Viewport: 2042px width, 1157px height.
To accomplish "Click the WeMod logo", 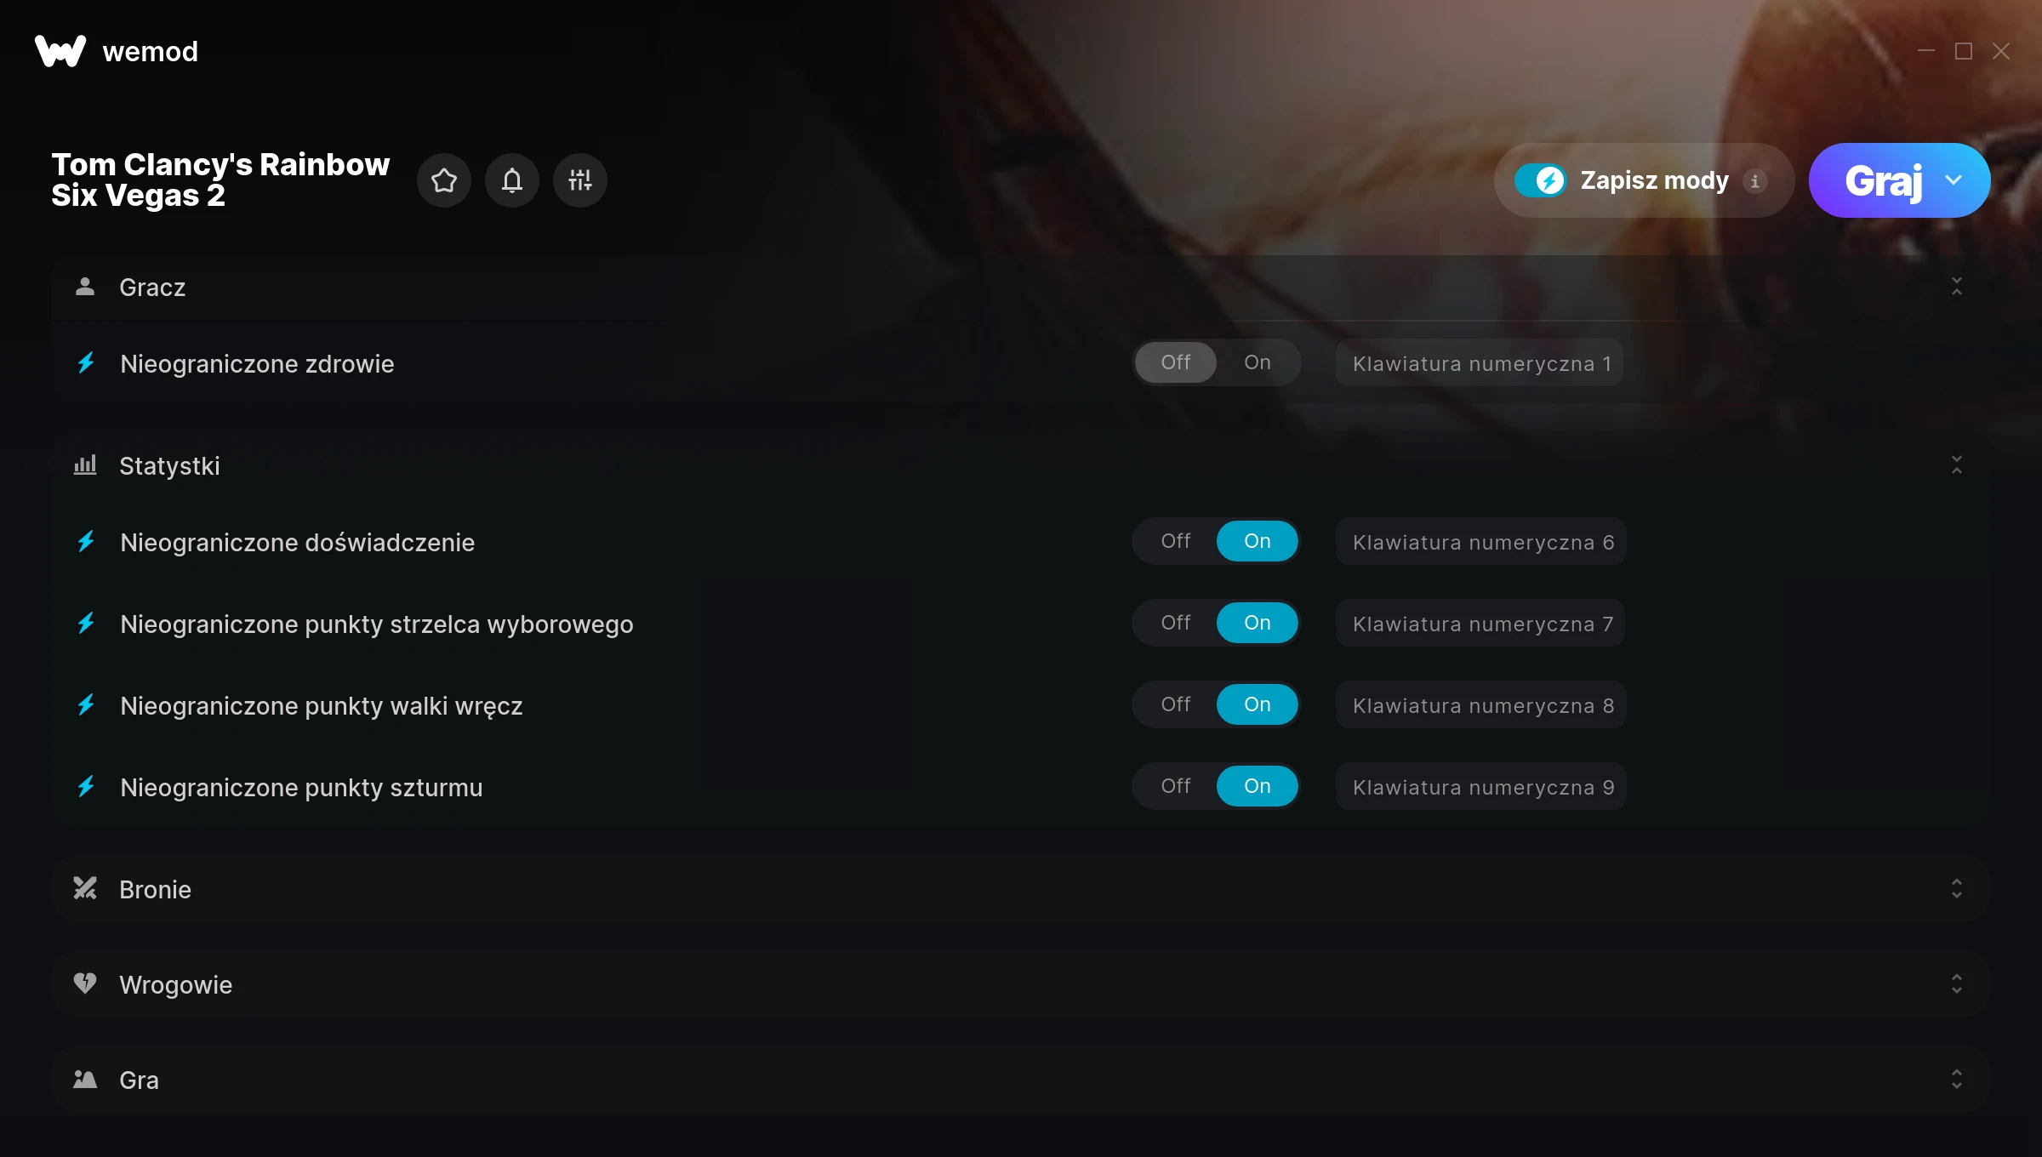I will point(60,51).
